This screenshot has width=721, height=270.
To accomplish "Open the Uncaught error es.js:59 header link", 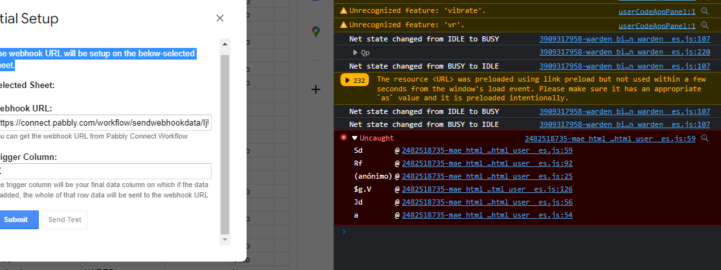I will click(610, 138).
